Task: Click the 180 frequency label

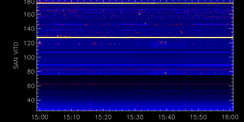Action: (x=29, y=2)
